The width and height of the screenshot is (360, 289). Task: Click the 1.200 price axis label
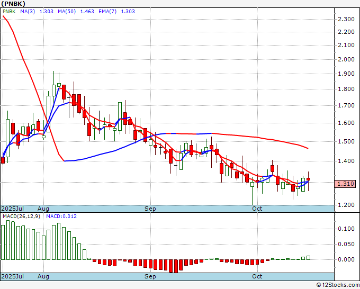345,205
